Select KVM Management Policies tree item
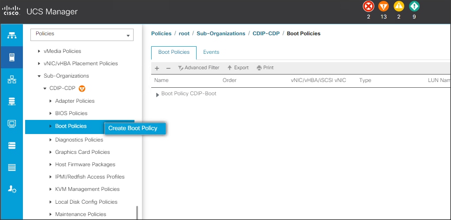The image size is (451, 220). [x=87, y=189]
